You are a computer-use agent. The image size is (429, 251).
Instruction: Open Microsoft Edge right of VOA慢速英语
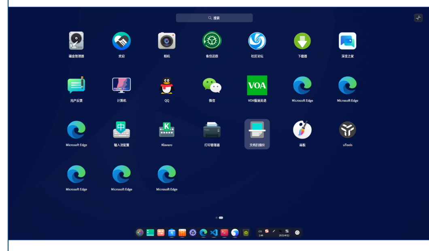point(302,85)
